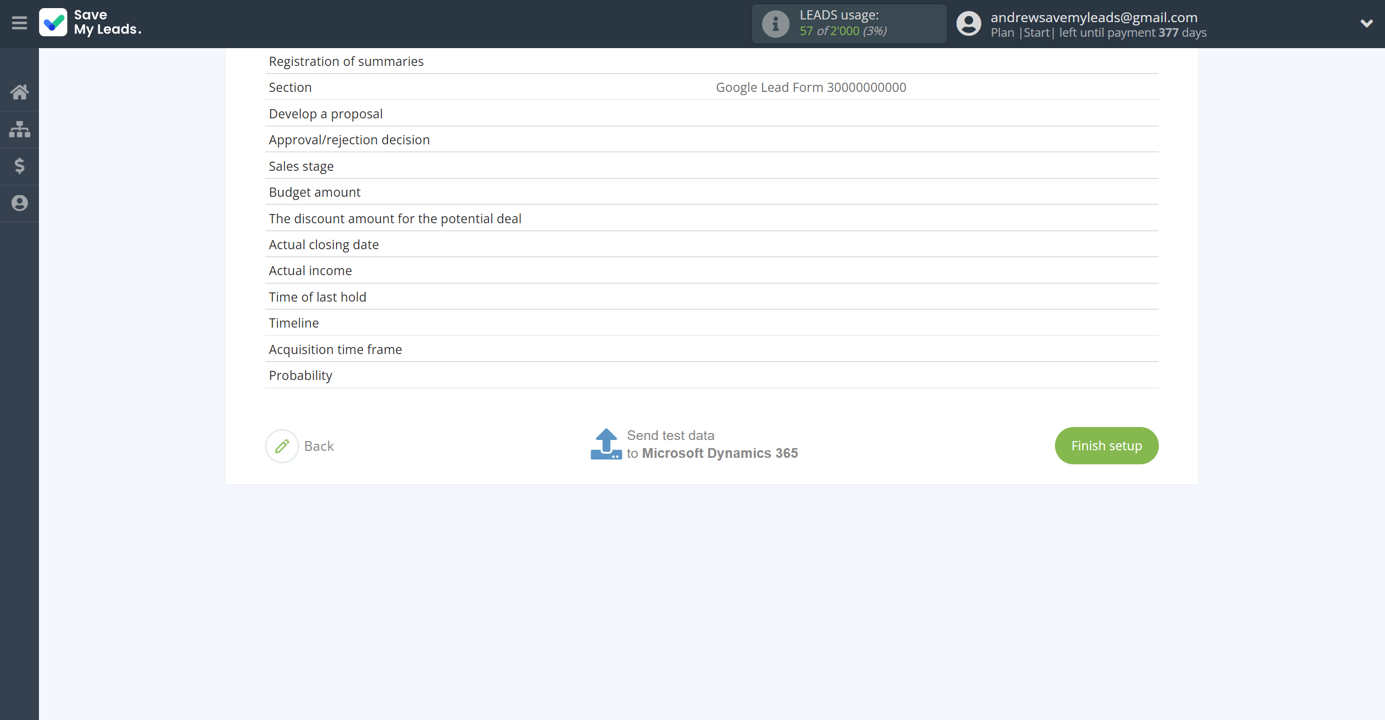This screenshot has height=720, width=1385.
Task: Send test data to Microsoft Dynamics 365
Action: [x=712, y=444]
